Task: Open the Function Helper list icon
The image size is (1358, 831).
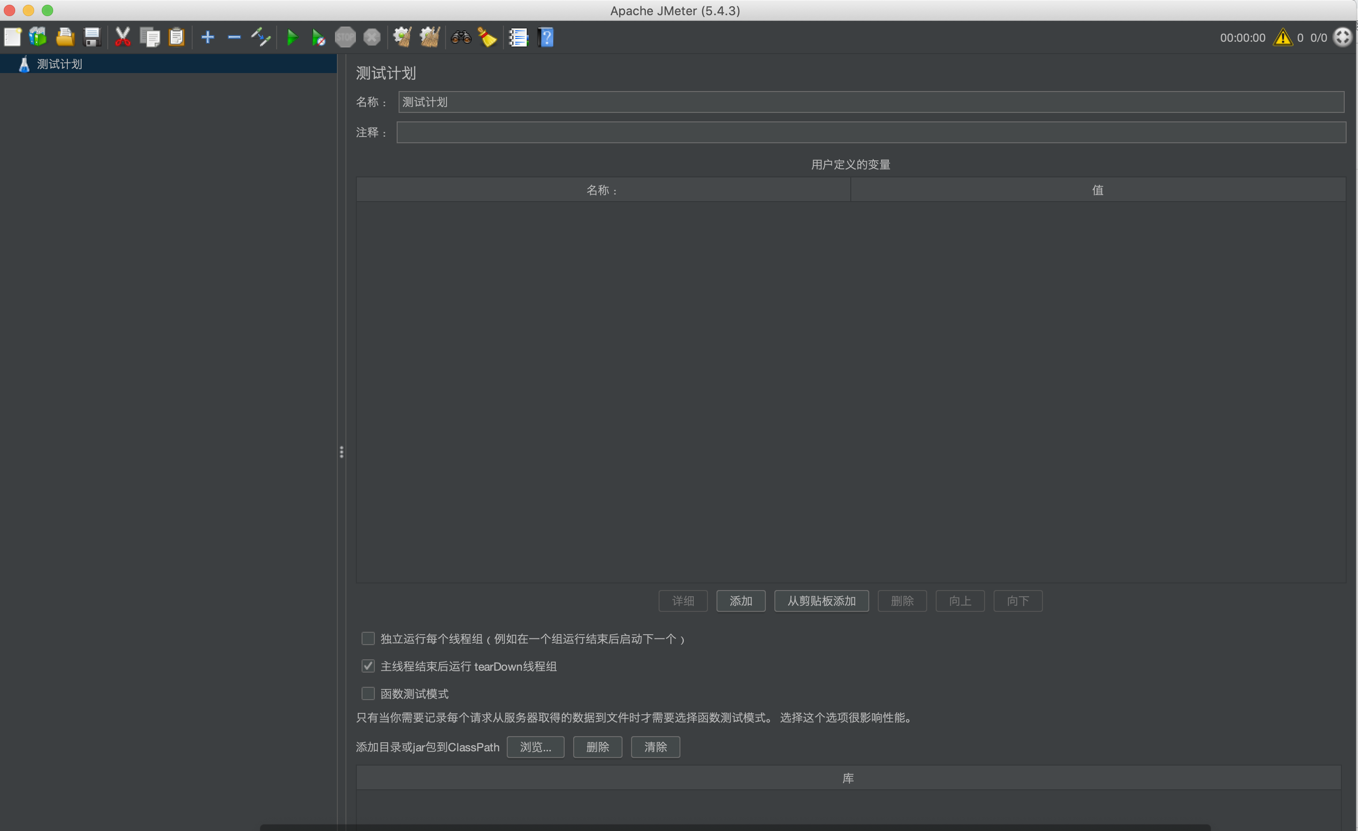Action: (519, 37)
